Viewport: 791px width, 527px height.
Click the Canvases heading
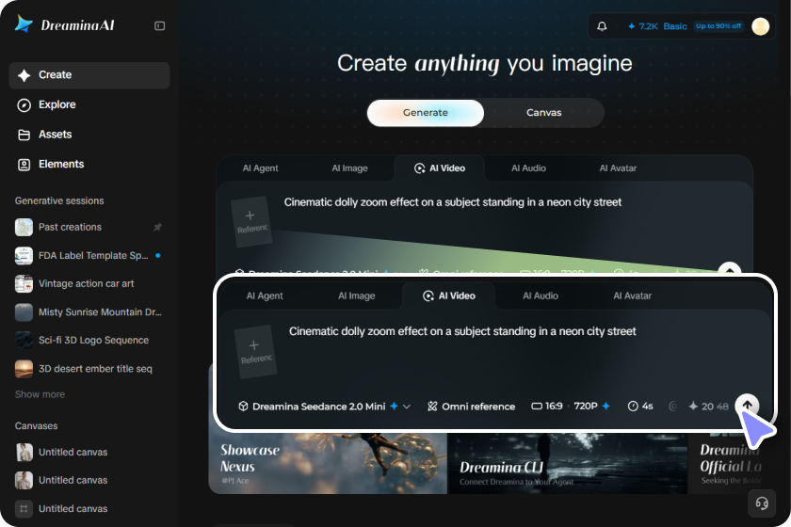tap(37, 426)
